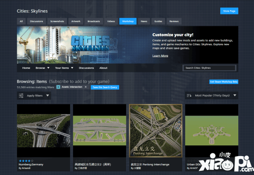Click the Browsing: Items heading
The height and width of the screenshot is (175, 254).
[32, 81]
